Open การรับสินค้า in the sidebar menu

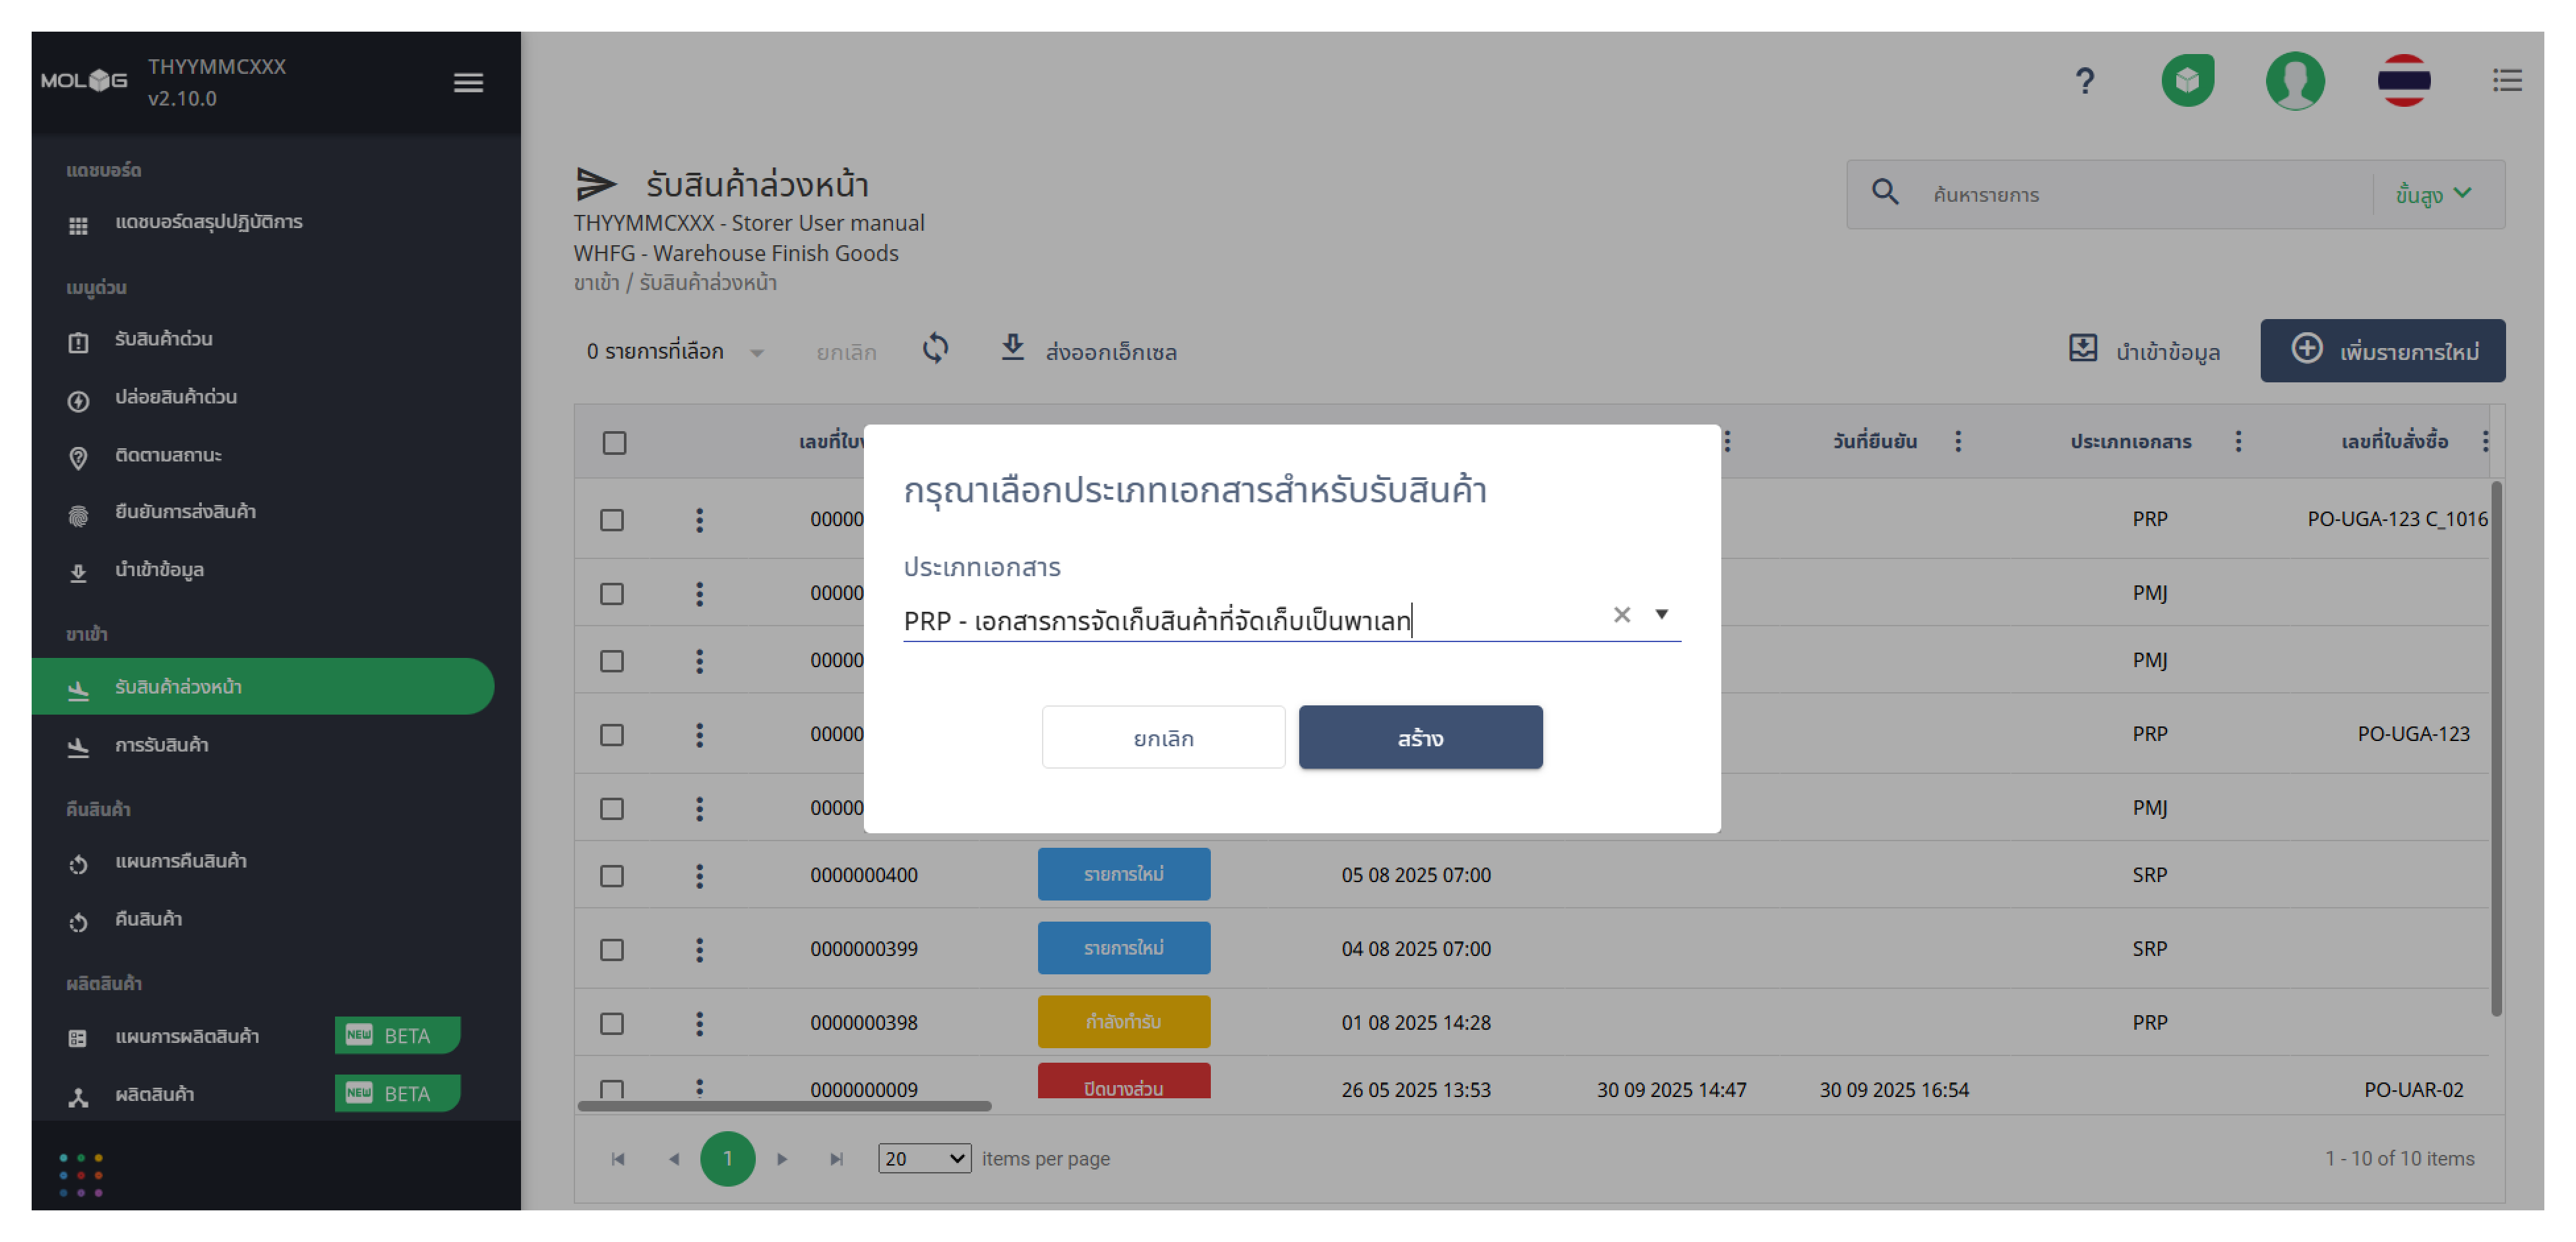coord(161,745)
